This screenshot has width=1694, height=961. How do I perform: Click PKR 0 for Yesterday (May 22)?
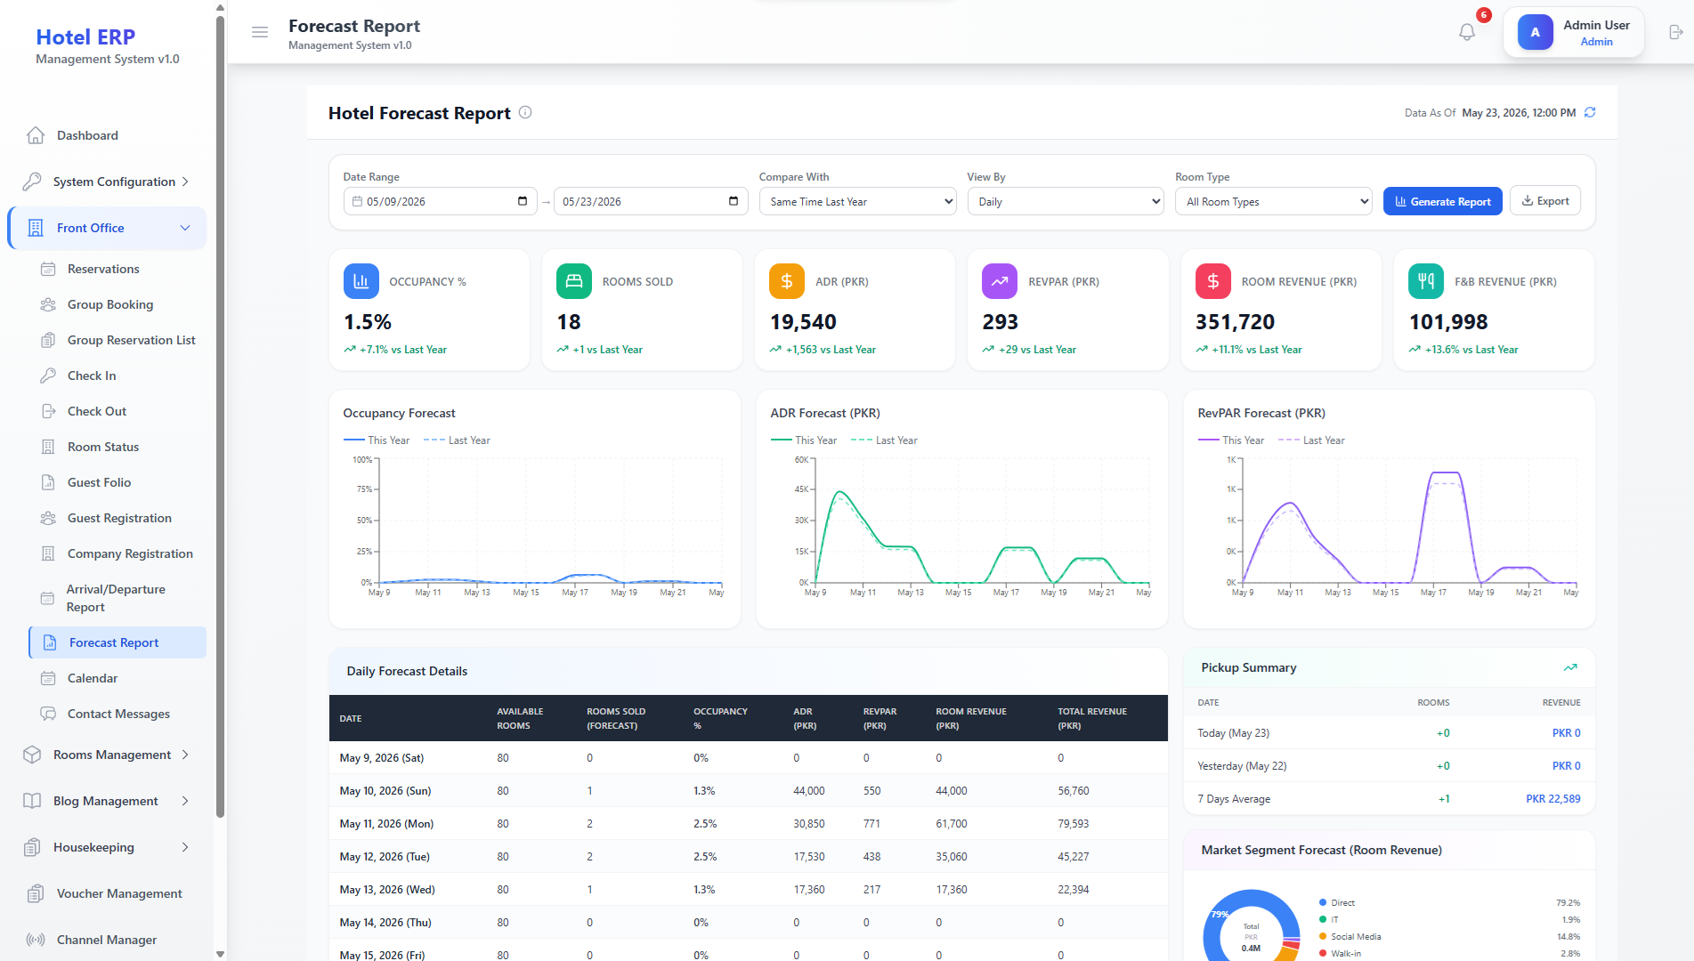1566,766
